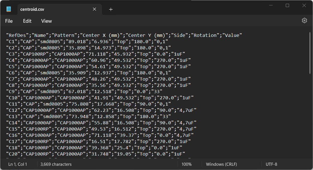Image resolution: width=313 pixels, height=170 pixels.
Task: Click the value "89.018" in C1 row
Action: pos(77,42)
